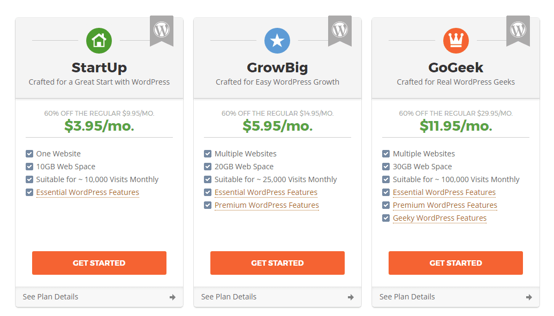The height and width of the screenshot is (316, 554).
Task: Open Geeky WordPress Features link
Action: 439,218
